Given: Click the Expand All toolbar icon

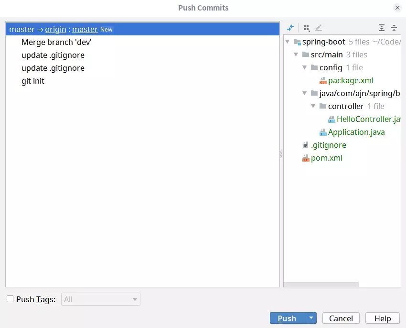Looking at the screenshot, I should click(x=381, y=28).
